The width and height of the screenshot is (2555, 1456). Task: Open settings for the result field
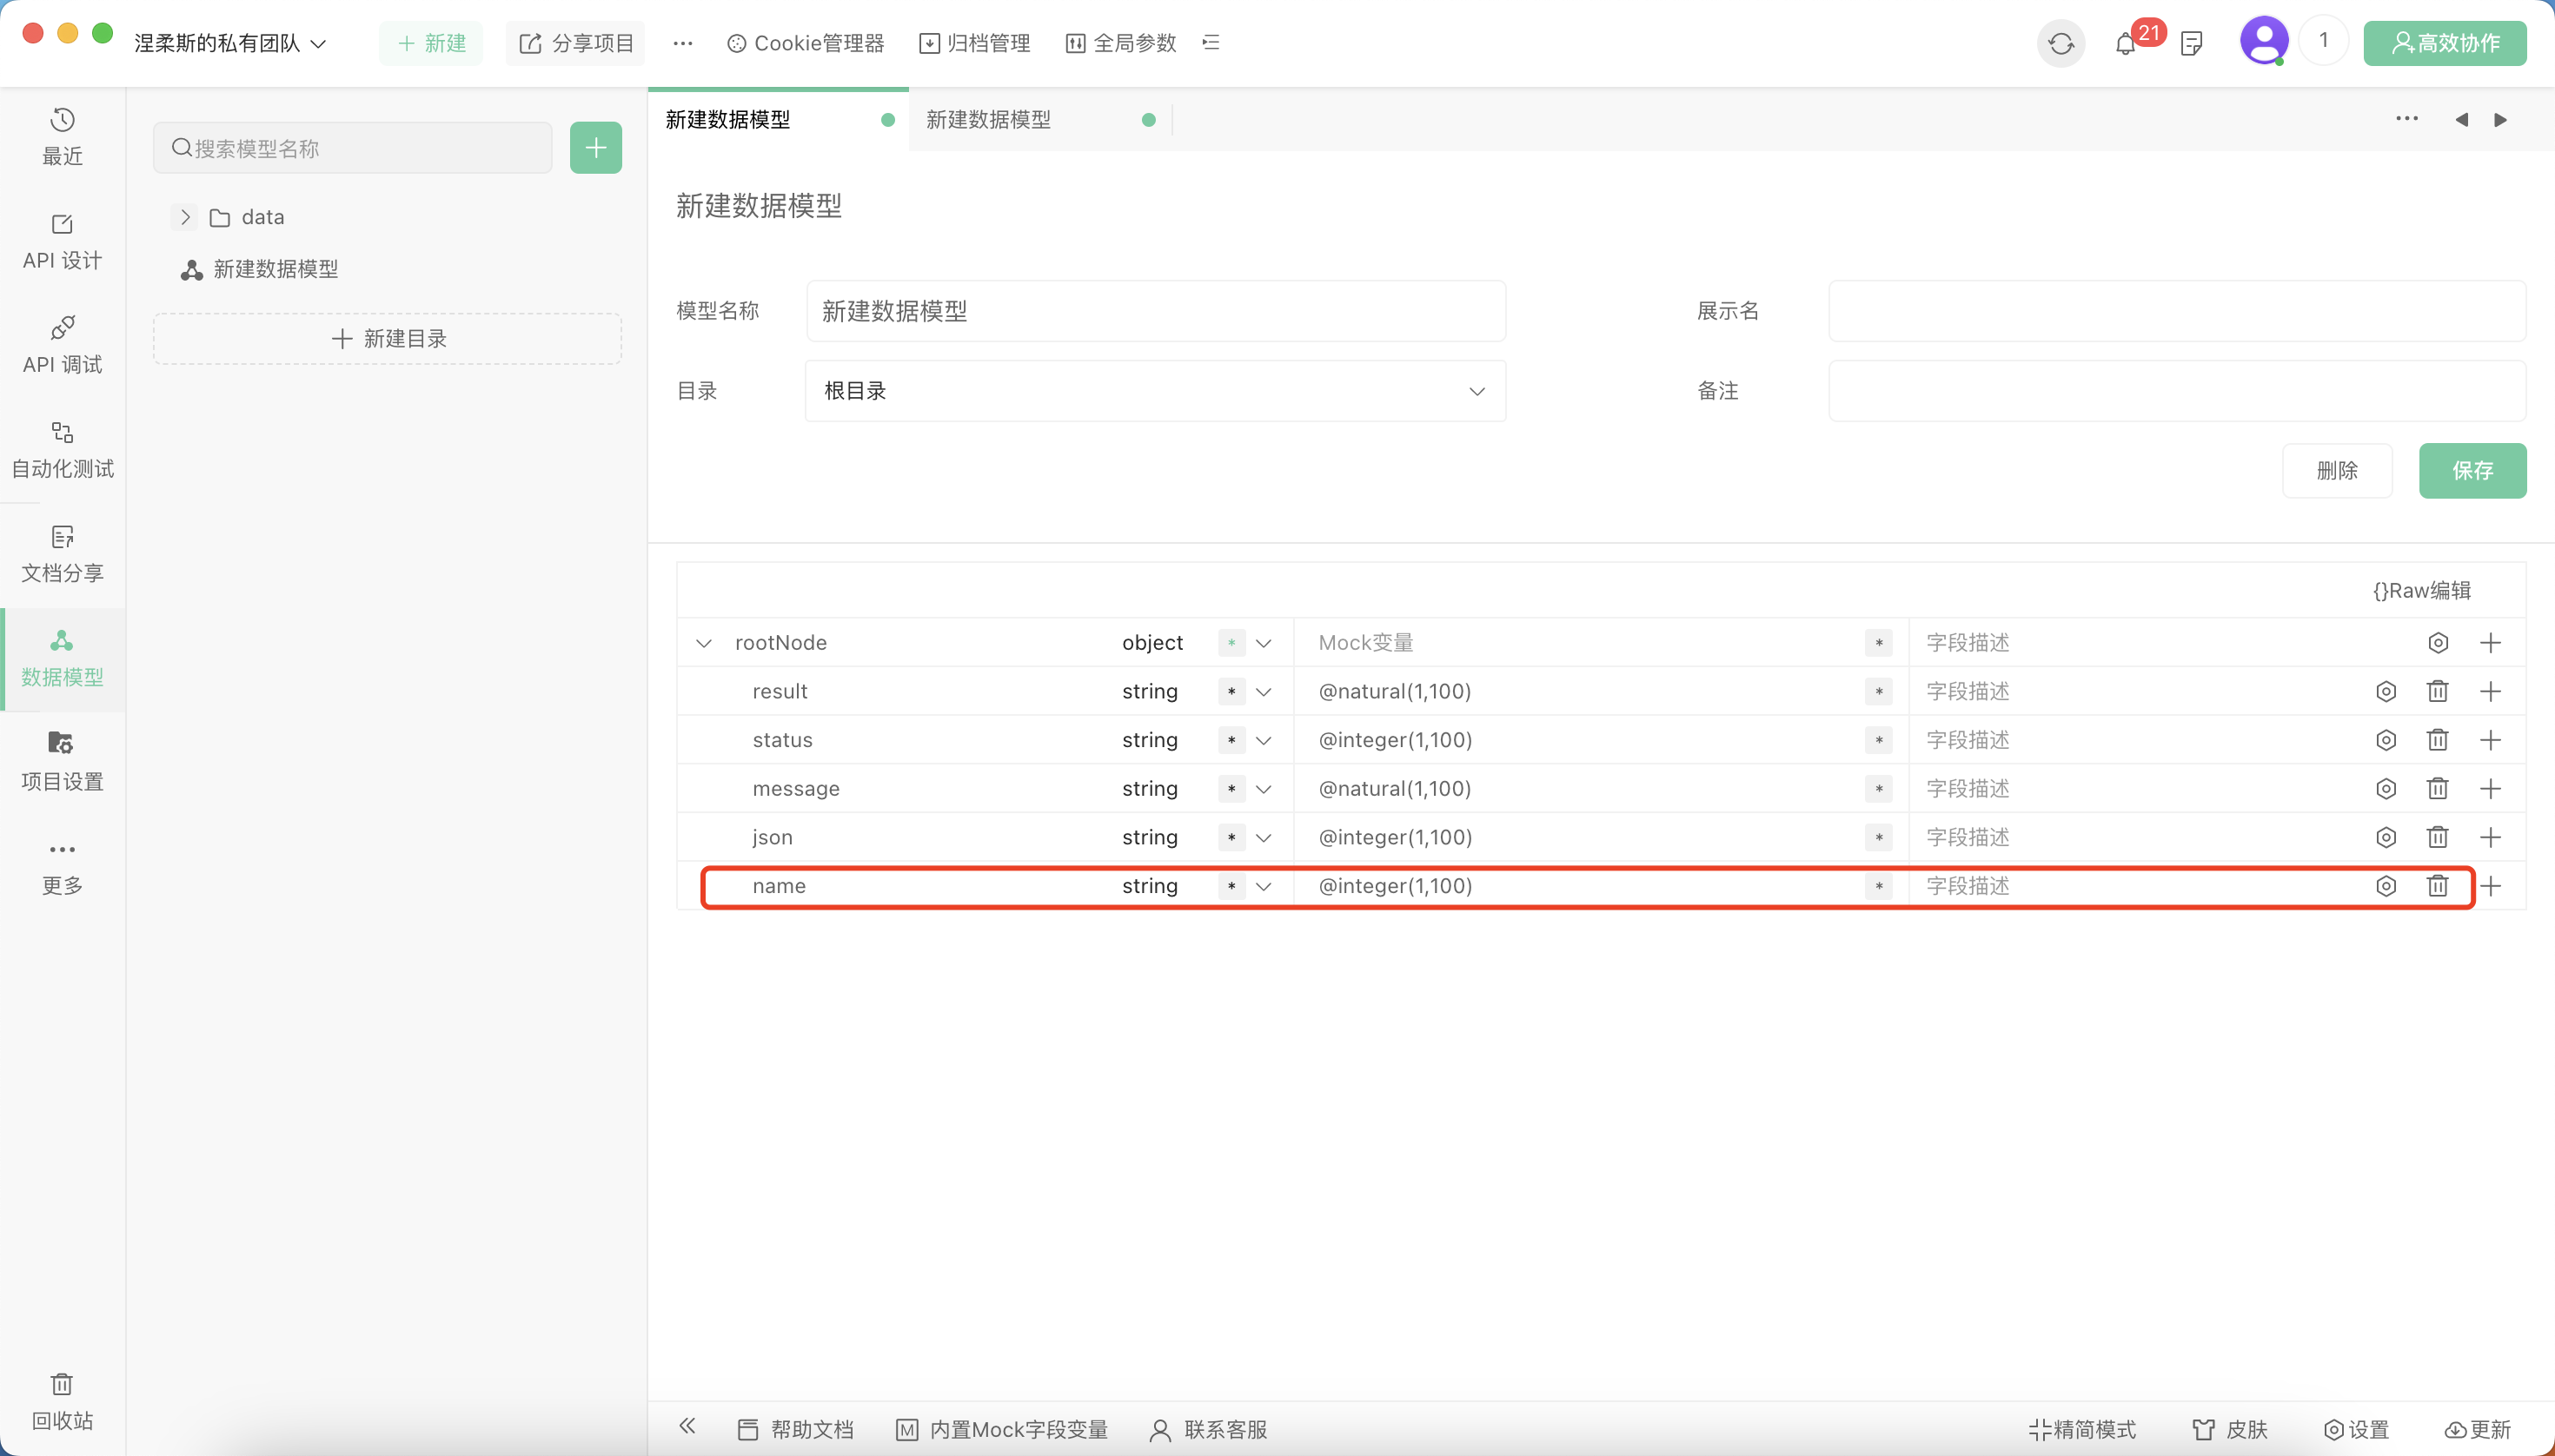coord(2386,691)
